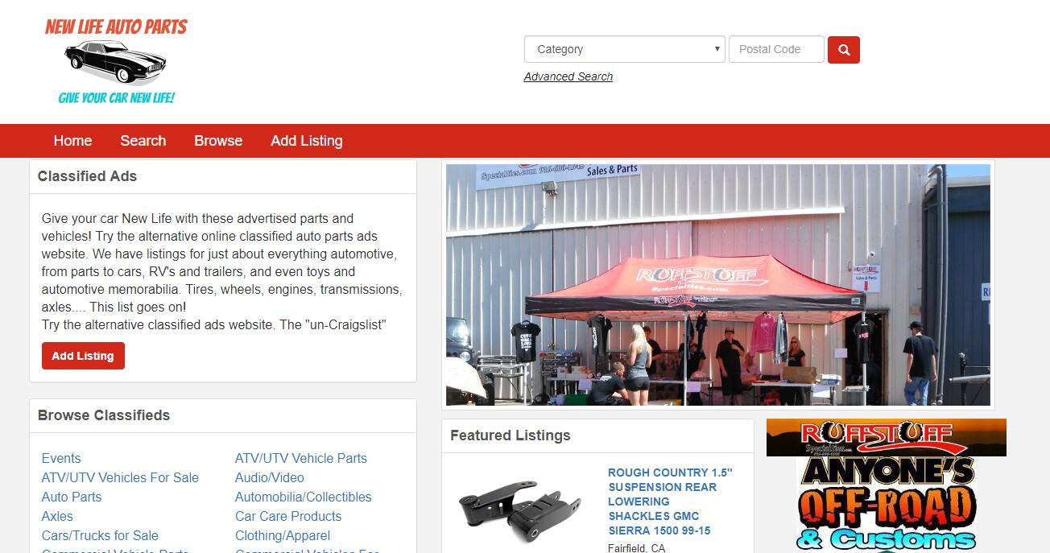This screenshot has width=1050, height=553.
Task: Select Search in the red navigation bar
Action: (x=143, y=141)
